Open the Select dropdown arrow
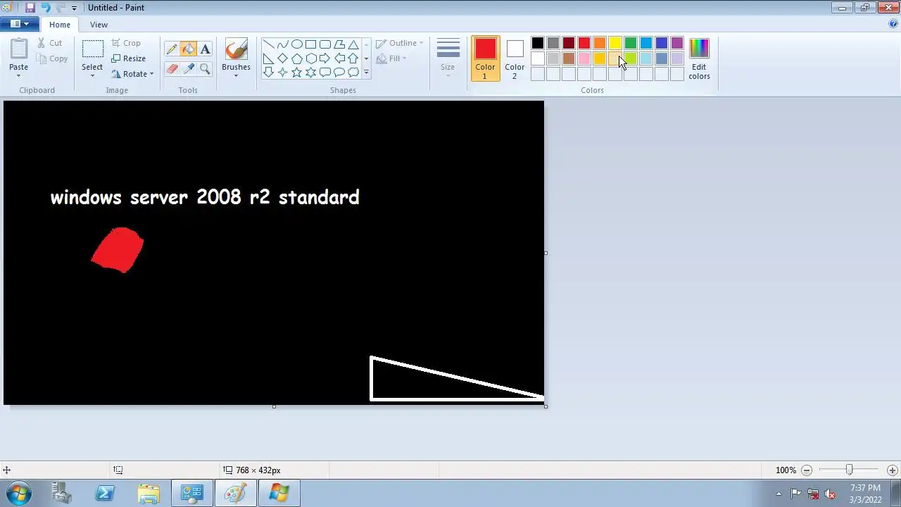Viewport: 901px width, 507px height. 92,75
